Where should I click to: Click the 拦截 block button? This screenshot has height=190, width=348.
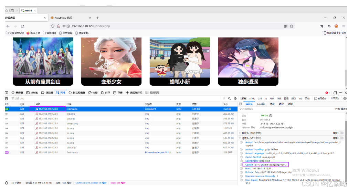coord(337,109)
